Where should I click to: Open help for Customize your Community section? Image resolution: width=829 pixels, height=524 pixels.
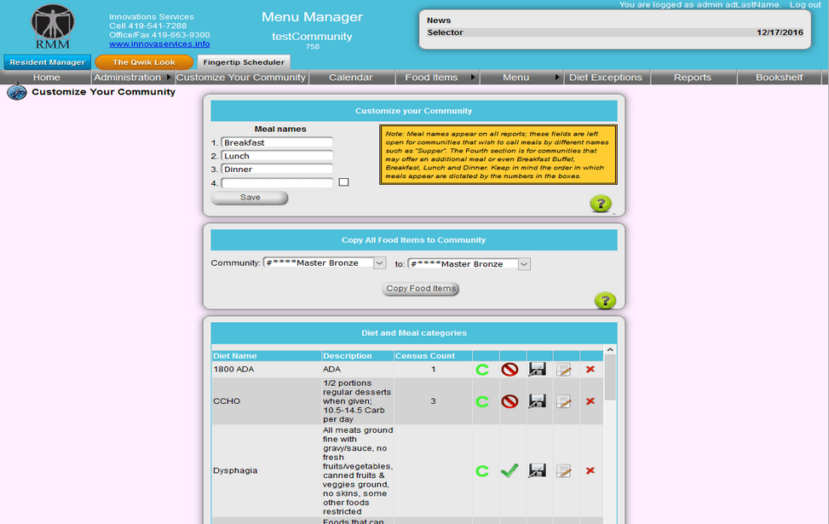tap(601, 204)
